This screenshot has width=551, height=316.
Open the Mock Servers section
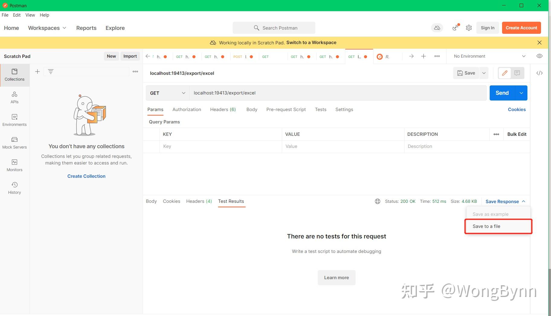pyautogui.click(x=14, y=143)
